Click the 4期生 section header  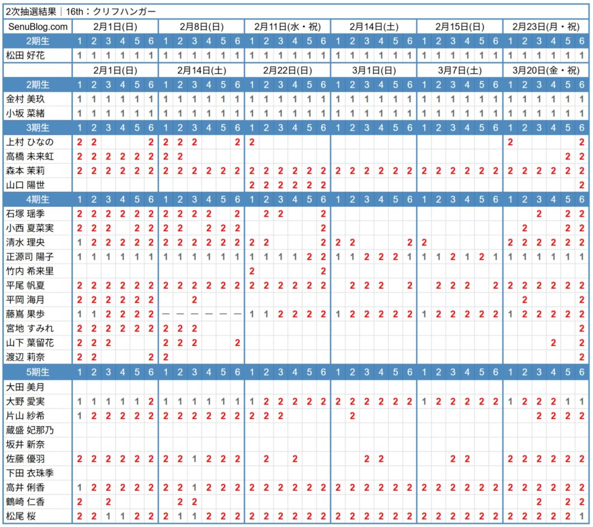[x=37, y=200]
